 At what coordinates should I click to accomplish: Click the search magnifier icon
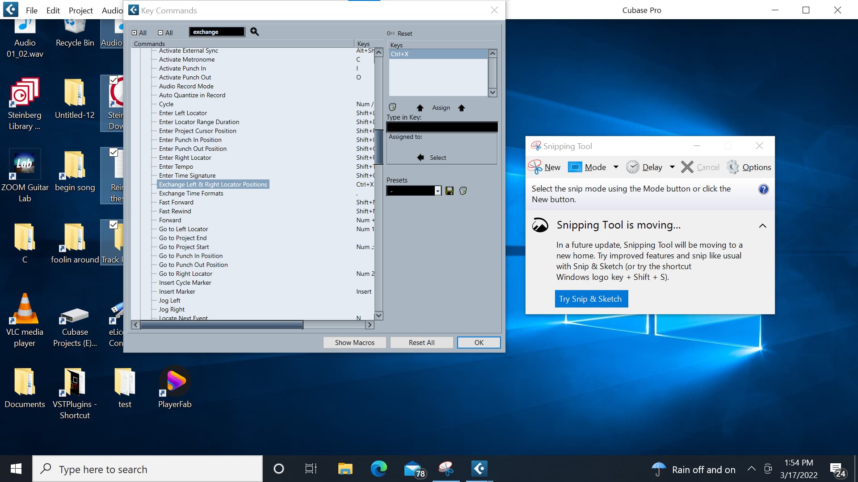click(254, 32)
